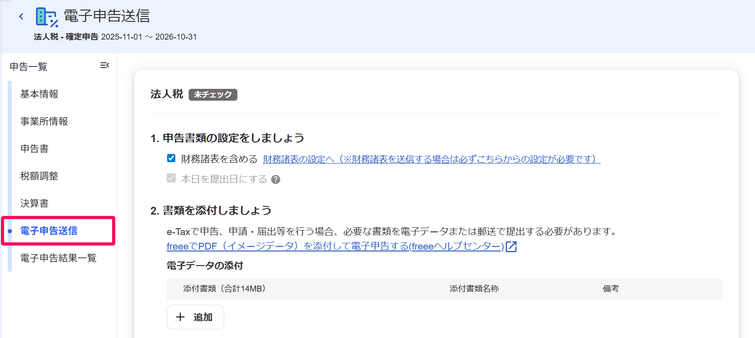Image resolution: width=755 pixels, height=338 pixels.
Task: Click the 電子データの添付 heading
Action: [x=205, y=266]
